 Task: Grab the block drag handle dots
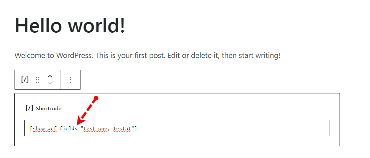pyautogui.click(x=38, y=80)
